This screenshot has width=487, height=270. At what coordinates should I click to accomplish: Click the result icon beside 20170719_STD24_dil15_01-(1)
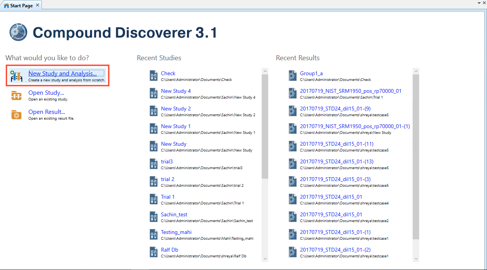(x=292, y=234)
